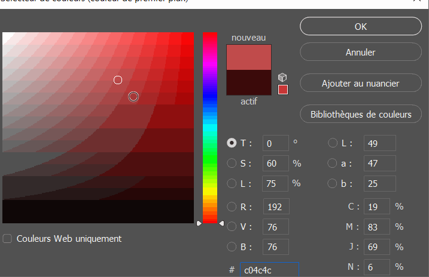Viewport: 429px width, 277px height.
Task: Click the vertical hue spectrum slider
Action: [210, 128]
